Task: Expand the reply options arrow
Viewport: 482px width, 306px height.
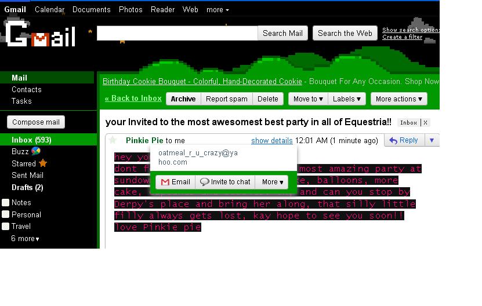Action: pos(432,140)
